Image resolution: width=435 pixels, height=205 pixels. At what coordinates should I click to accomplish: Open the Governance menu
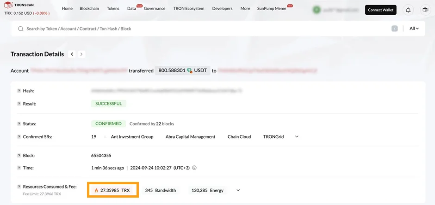point(155,9)
